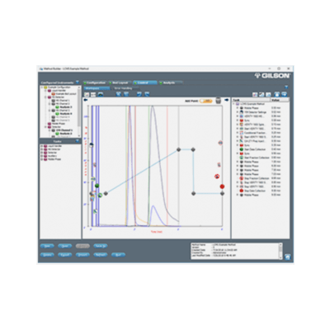Select the Stop Data Collection red icon

tap(242, 191)
